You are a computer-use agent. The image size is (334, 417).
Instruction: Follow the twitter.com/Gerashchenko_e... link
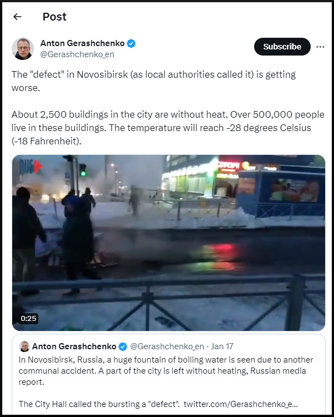(240, 404)
